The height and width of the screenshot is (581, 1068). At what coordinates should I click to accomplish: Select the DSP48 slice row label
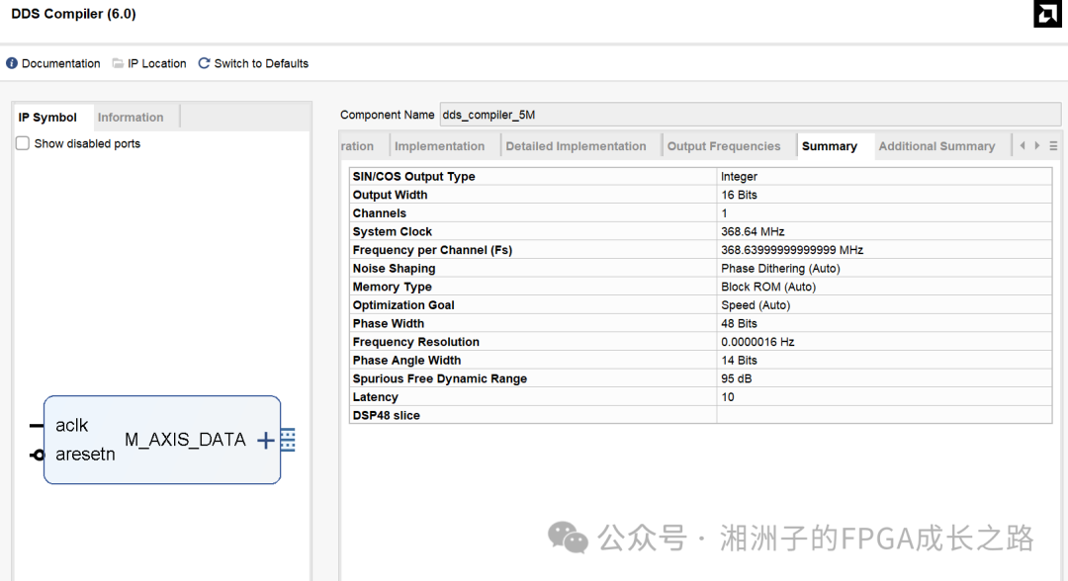[387, 415]
